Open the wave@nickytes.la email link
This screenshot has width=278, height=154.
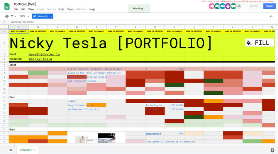[x=44, y=55]
